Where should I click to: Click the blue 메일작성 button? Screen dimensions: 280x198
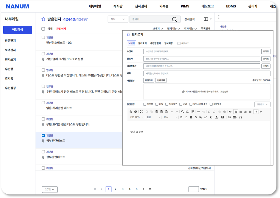[18, 30]
